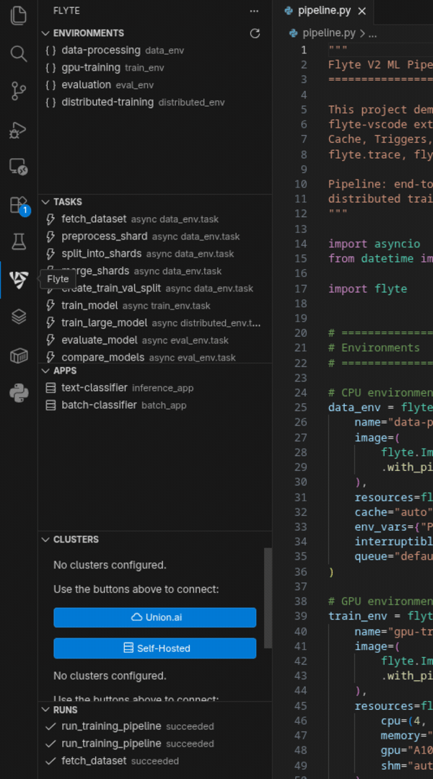The height and width of the screenshot is (779, 433).
Task: Open Source Control view
Action: 18,92
